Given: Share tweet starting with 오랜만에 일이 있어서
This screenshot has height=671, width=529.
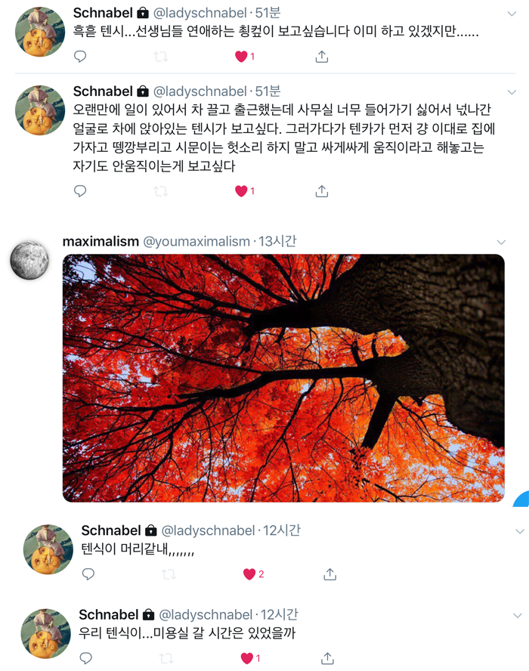Looking at the screenshot, I should (321, 191).
